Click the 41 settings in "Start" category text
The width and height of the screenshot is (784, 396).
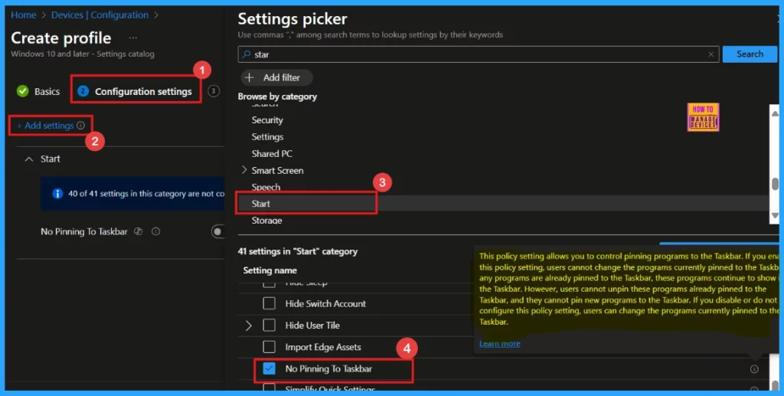pyautogui.click(x=298, y=251)
